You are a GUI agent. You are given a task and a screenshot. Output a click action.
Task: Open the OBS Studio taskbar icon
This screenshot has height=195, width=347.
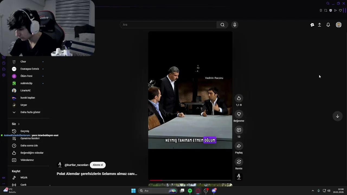pyautogui.click(x=206, y=191)
